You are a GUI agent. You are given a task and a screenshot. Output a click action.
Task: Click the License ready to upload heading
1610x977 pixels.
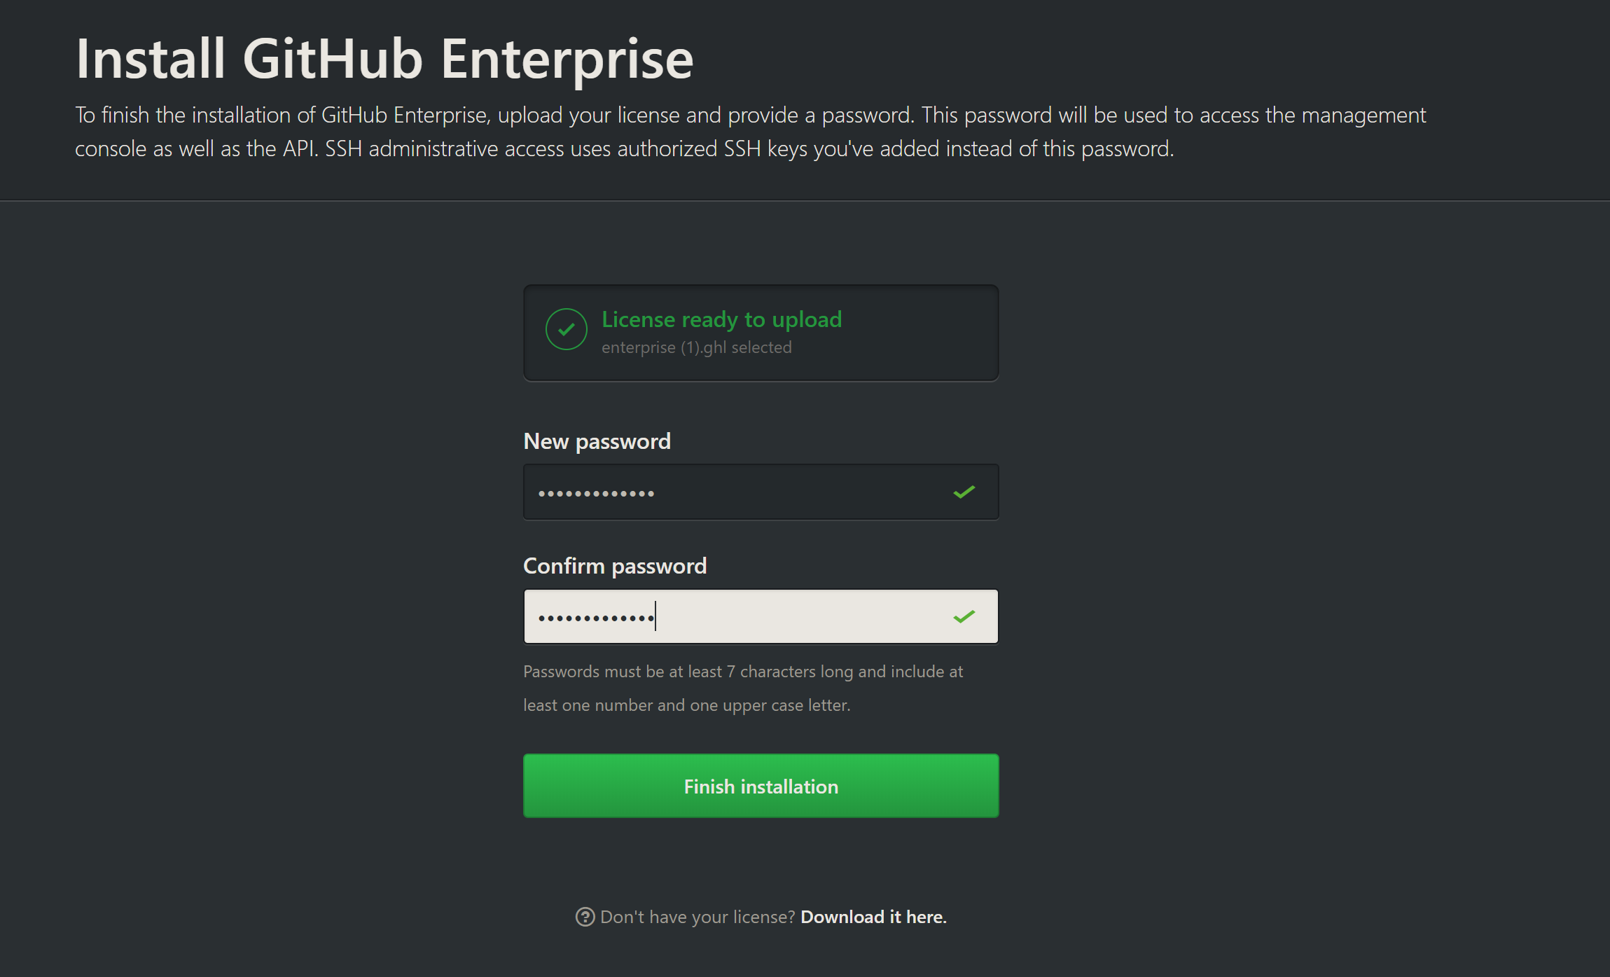pyautogui.click(x=721, y=319)
